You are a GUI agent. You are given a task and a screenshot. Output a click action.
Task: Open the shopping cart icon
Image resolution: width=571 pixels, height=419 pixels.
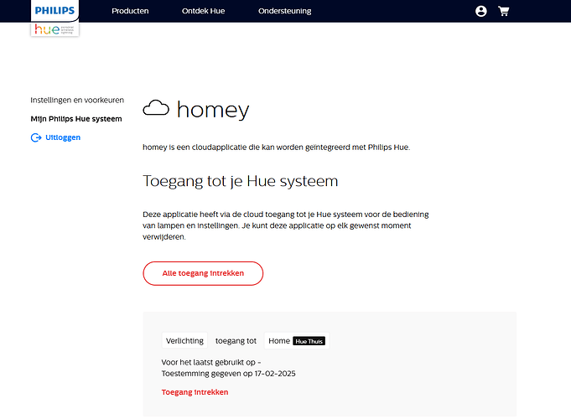pyautogui.click(x=504, y=11)
